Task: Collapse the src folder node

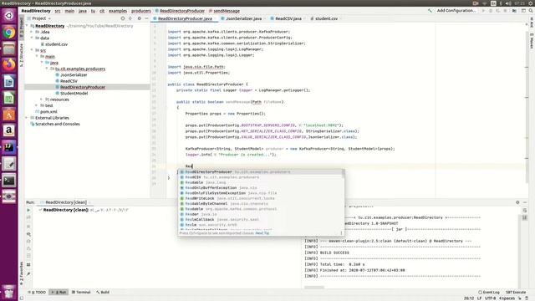Action: 32,50
